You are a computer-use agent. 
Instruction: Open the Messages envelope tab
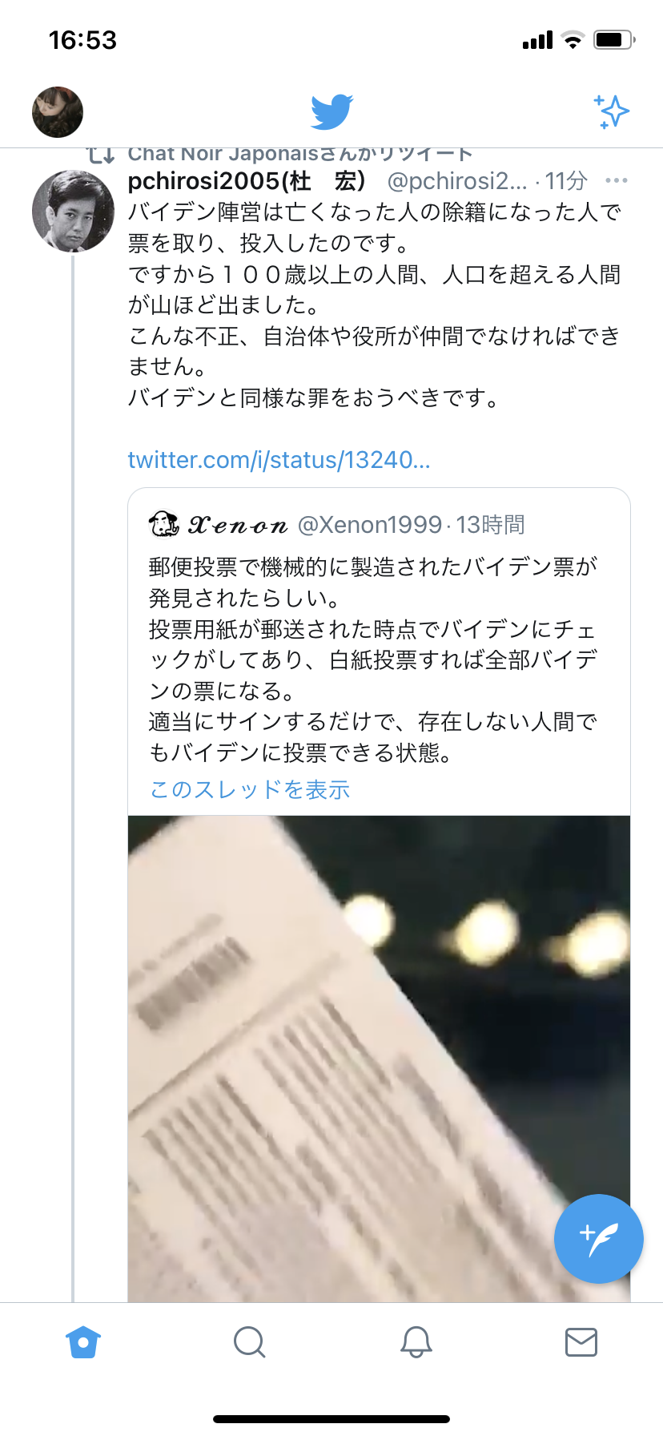[x=581, y=1341]
